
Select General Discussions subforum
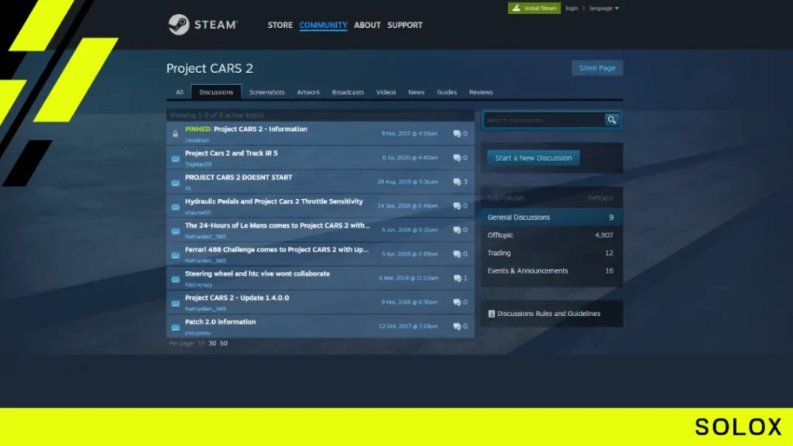[x=551, y=218]
